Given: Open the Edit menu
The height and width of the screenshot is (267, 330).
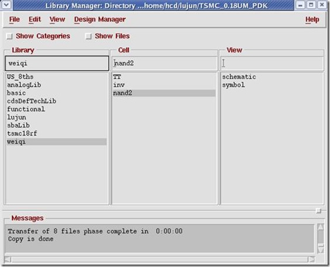Looking at the screenshot, I should click(x=35, y=19).
